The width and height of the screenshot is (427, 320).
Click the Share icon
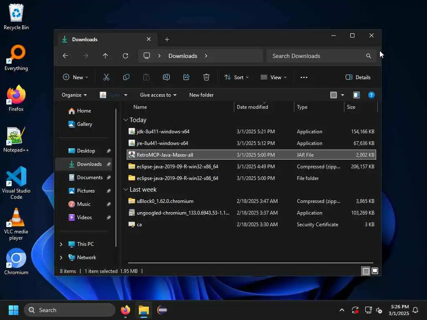pyautogui.click(x=186, y=77)
